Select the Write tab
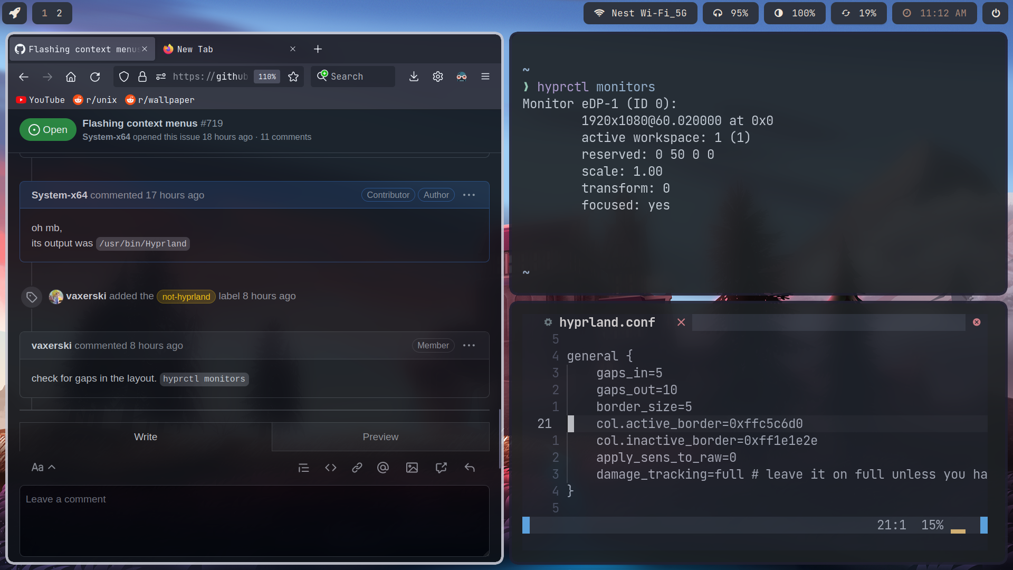The image size is (1013, 570). coord(146,437)
